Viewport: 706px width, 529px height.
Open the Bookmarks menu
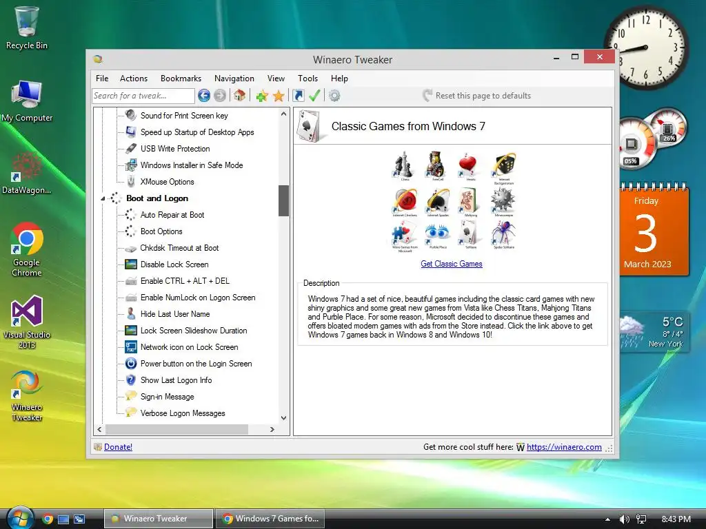(181, 79)
